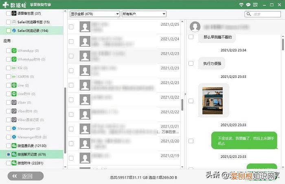
Task: Check the image message checkbox
Action: point(191,101)
